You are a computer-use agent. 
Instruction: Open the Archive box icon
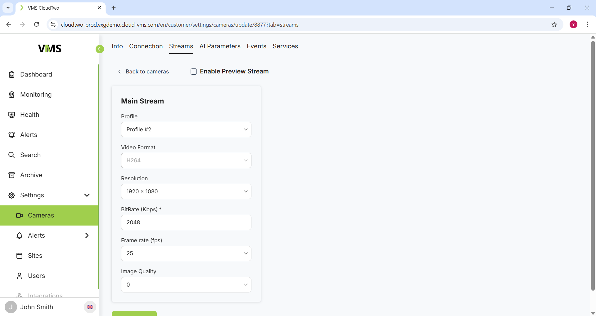(x=11, y=175)
